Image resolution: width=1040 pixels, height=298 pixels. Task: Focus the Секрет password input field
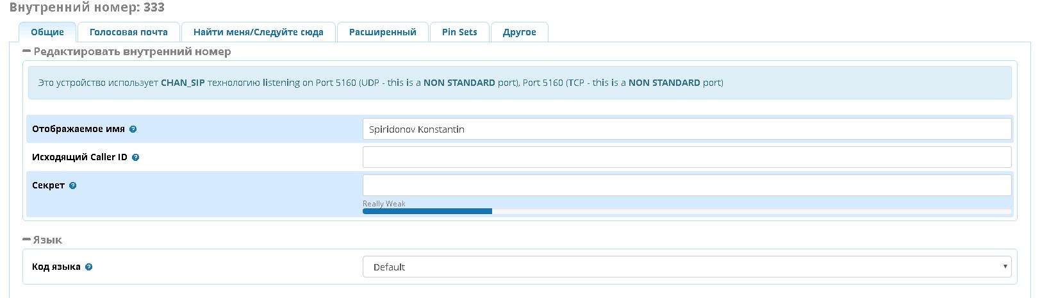pyautogui.click(x=687, y=185)
